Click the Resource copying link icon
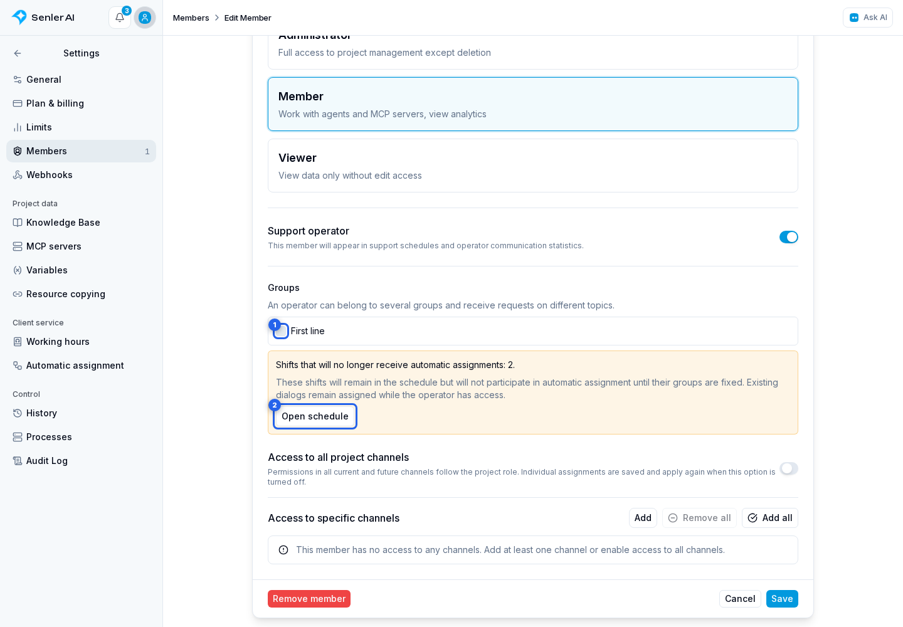 (18, 294)
